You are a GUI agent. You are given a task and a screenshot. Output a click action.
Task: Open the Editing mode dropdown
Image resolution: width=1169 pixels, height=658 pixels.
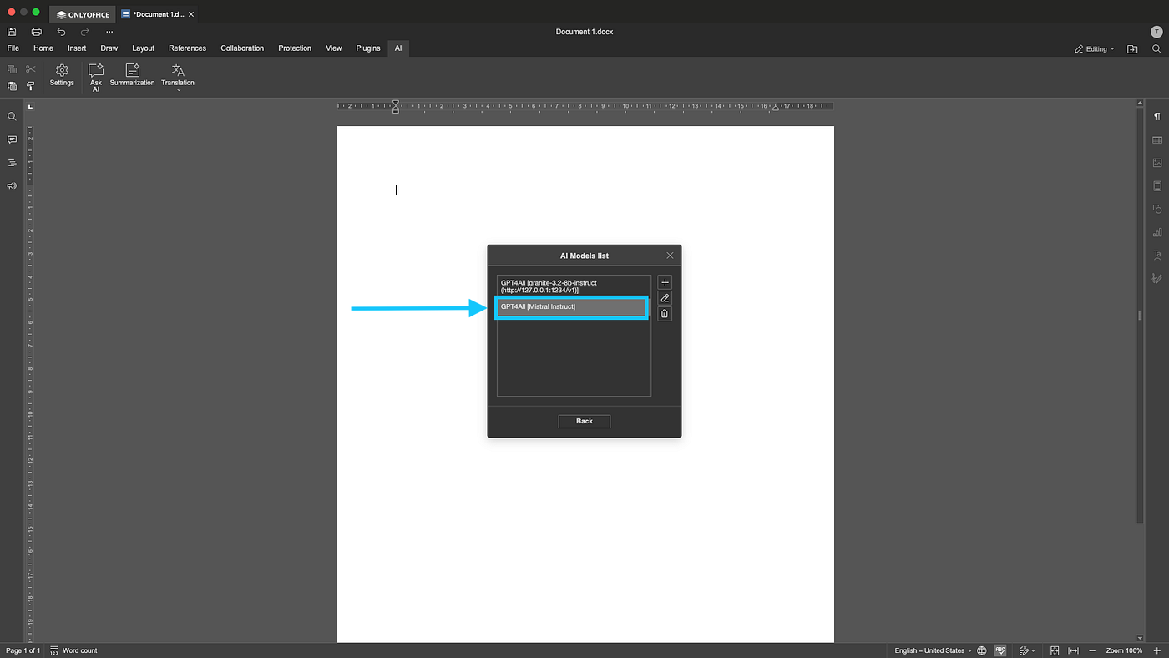tap(1094, 49)
